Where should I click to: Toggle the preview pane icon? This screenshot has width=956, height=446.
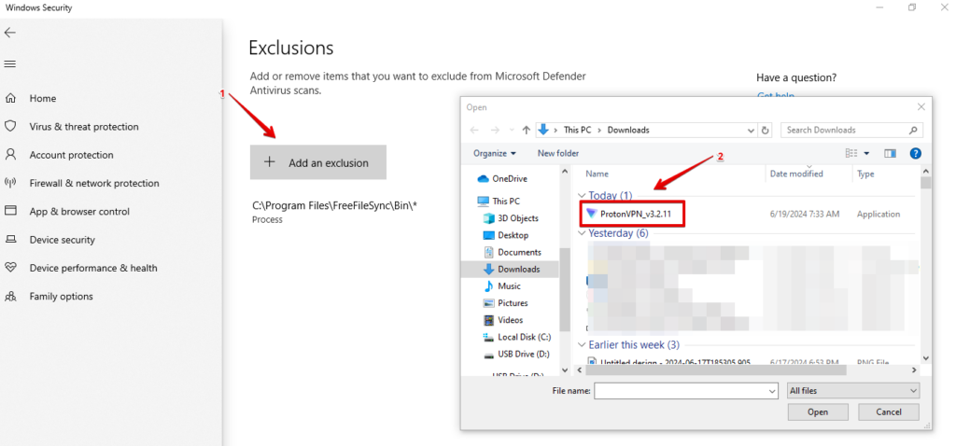(890, 153)
